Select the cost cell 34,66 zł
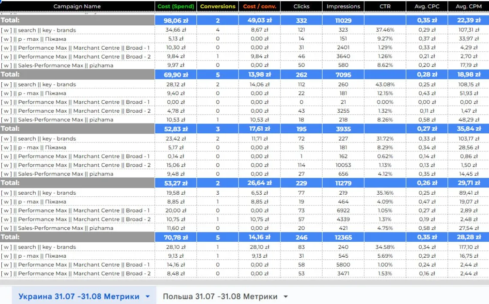 175,30
